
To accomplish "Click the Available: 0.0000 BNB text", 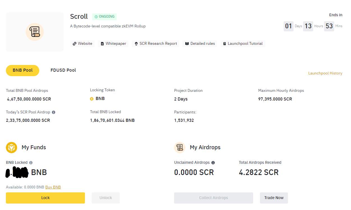I will pyautogui.click(x=25, y=187).
